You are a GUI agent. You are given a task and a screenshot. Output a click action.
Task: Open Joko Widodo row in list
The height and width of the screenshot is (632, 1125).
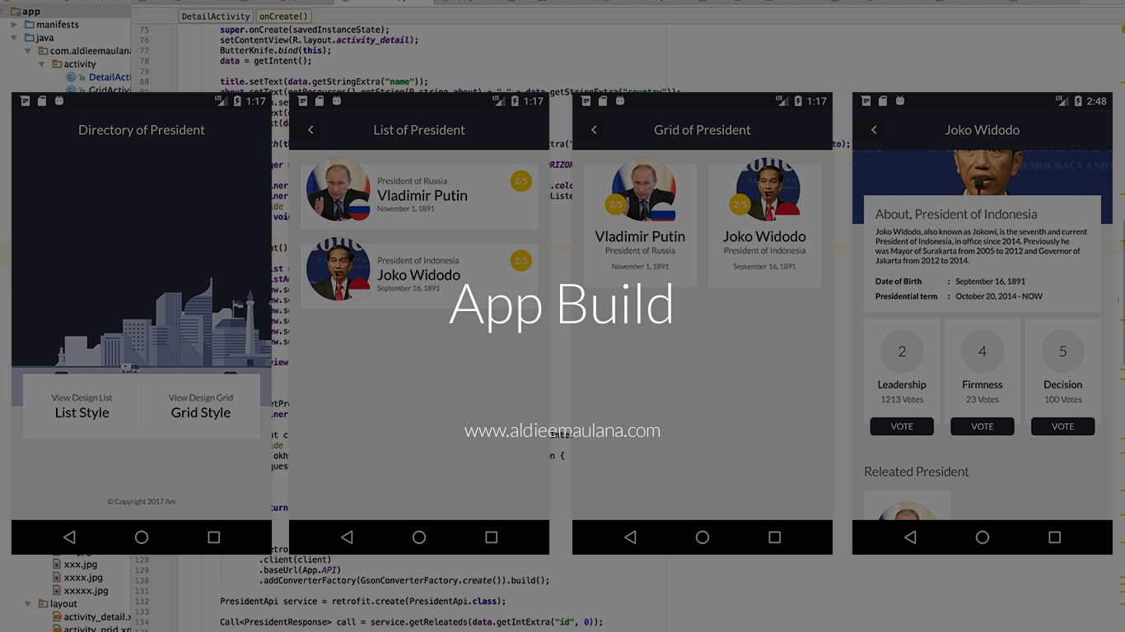pos(419,276)
